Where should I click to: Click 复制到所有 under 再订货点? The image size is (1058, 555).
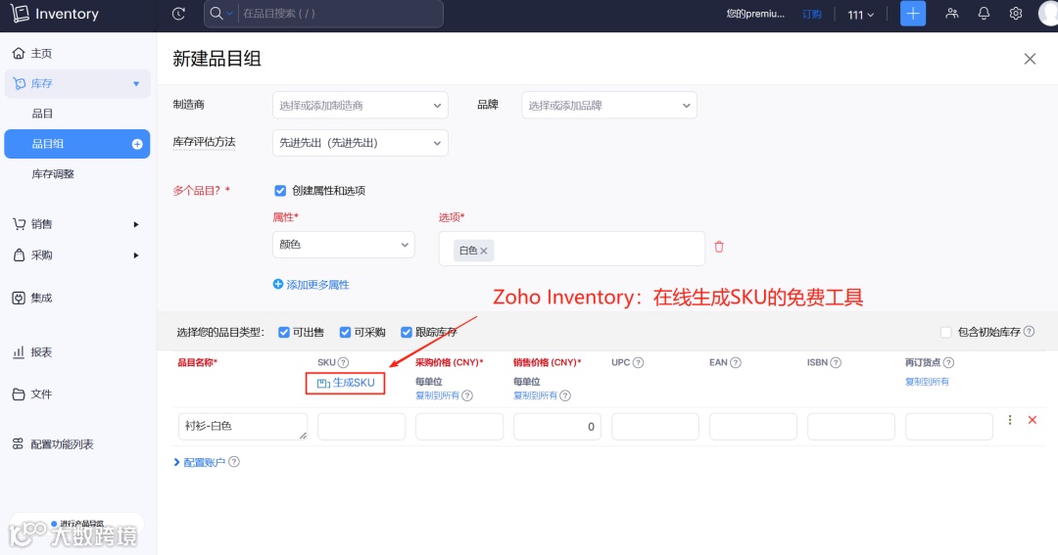point(927,382)
